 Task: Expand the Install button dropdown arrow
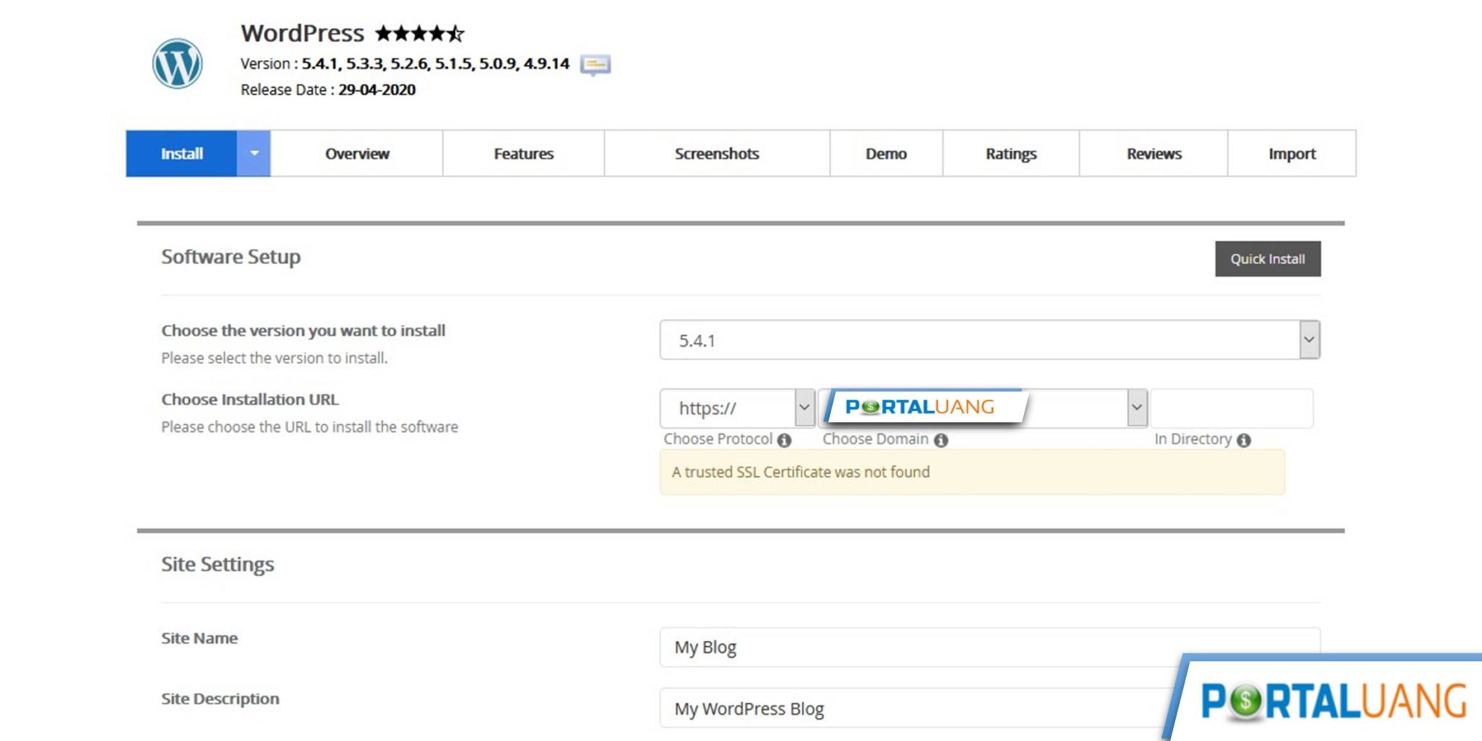point(254,153)
